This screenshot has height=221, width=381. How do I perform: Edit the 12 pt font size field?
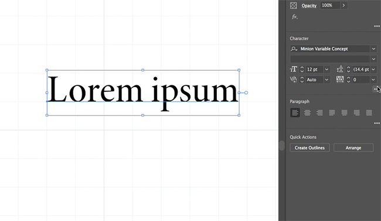(314, 70)
